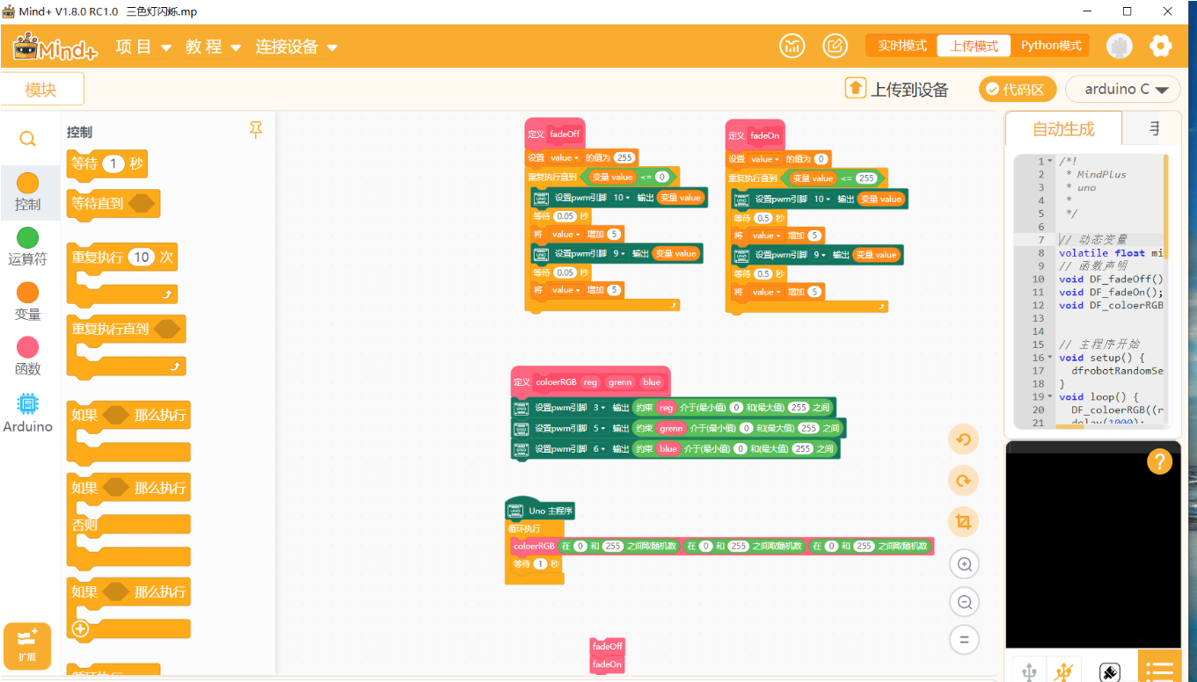The image size is (1197, 682).
Task: Click the undo button on the workspace
Action: [x=964, y=440]
